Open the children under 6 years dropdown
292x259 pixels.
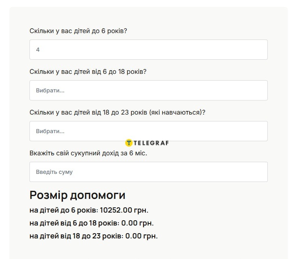(x=148, y=50)
